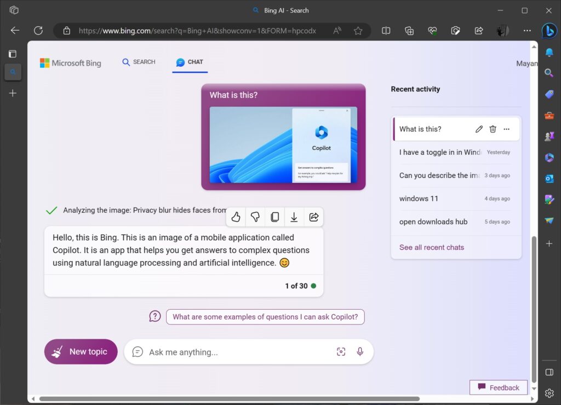
Task: Delete the "What is this?" conversation
Action: (x=493, y=129)
